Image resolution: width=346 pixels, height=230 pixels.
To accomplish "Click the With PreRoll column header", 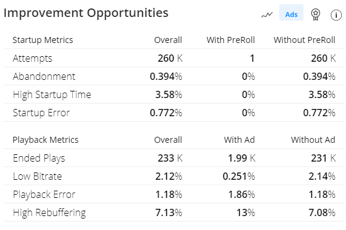I will tap(231, 40).
